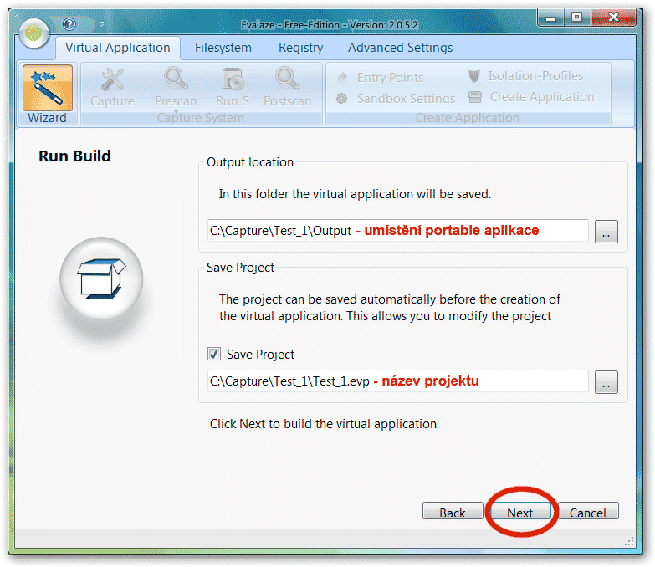
Task: Click Create Application ribbon item
Action: [531, 97]
